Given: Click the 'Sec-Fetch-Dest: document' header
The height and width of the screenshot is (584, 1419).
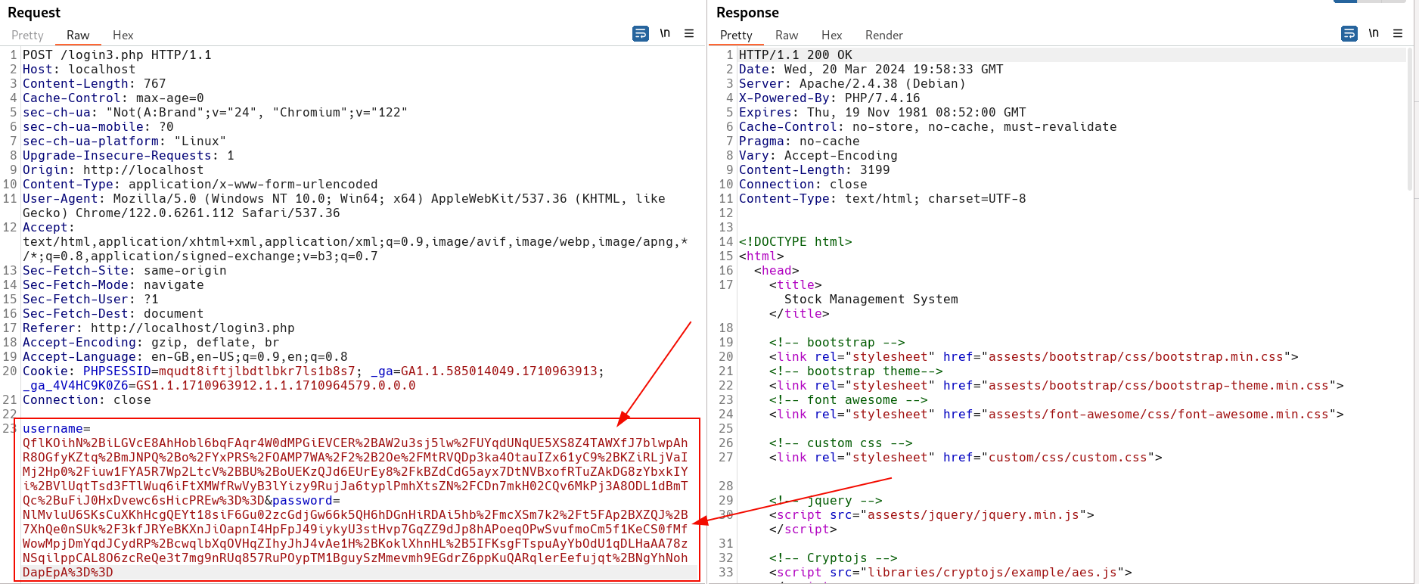Looking at the screenshot, I should [x=113, y=314].
